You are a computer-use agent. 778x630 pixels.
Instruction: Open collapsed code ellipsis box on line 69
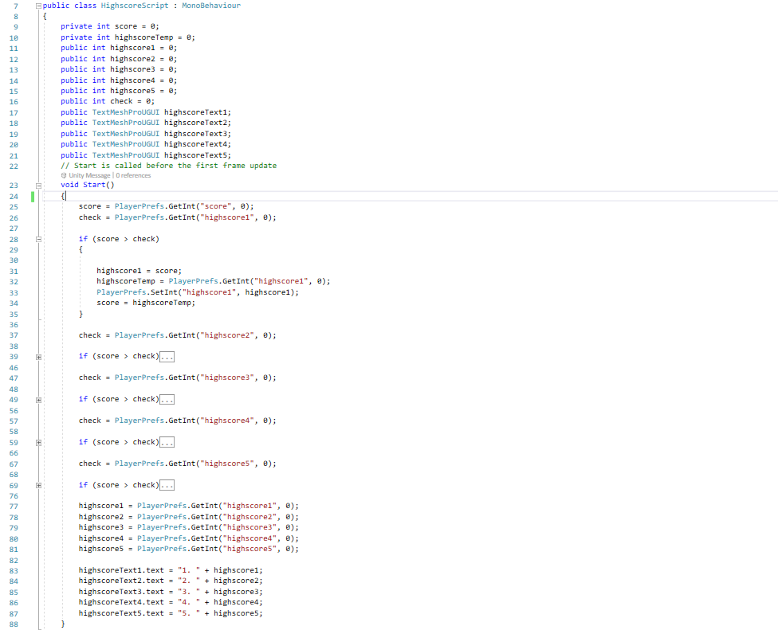click(x=167, y=485)
